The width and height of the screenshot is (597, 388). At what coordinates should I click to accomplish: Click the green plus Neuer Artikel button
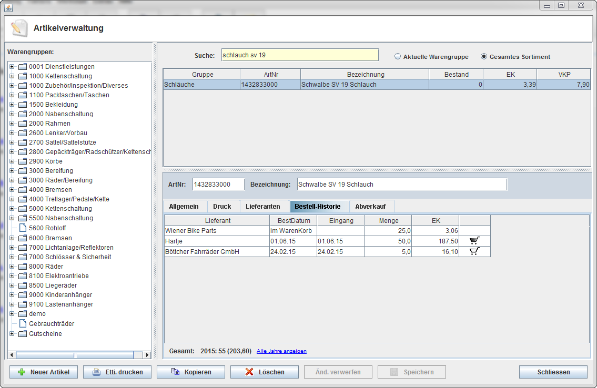[43, 372]
